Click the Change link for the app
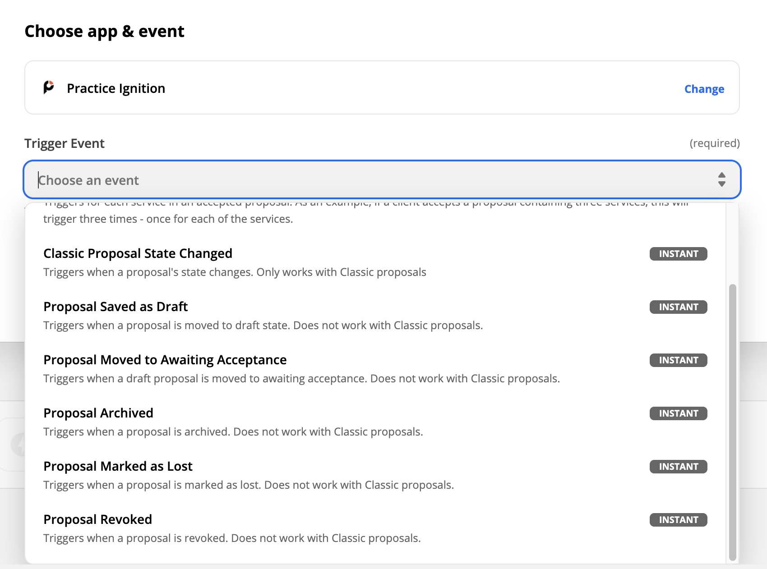Screen dimensions: 767x569 (x=704, y=89)
